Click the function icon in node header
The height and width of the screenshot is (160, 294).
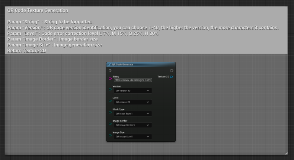pos(109,65)
